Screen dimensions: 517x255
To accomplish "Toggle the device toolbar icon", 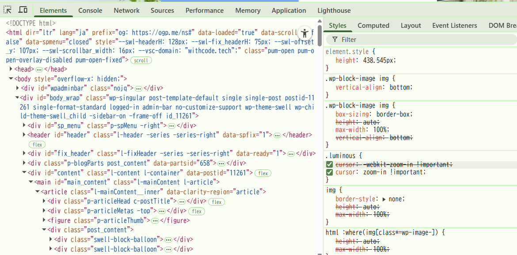I will click(23, 10).
